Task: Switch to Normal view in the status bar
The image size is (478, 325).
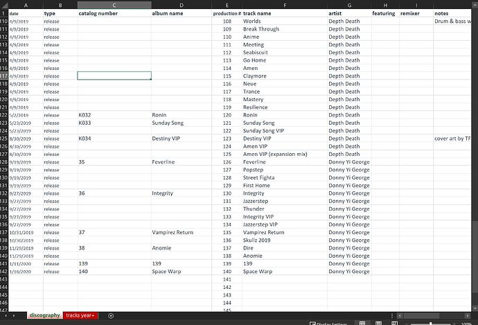Action: (362, 323)
